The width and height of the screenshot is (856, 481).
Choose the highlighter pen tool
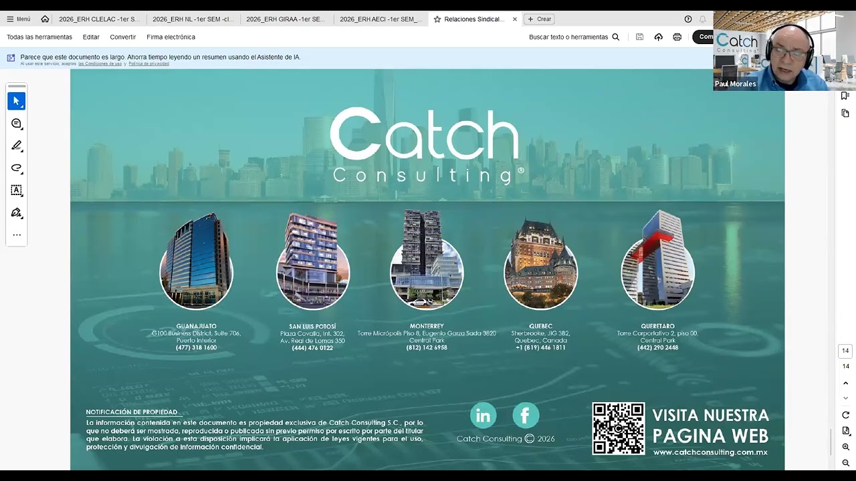click(x=17, y=146)
